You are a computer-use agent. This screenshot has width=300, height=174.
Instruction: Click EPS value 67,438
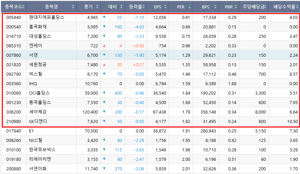(x=160, y=112)
